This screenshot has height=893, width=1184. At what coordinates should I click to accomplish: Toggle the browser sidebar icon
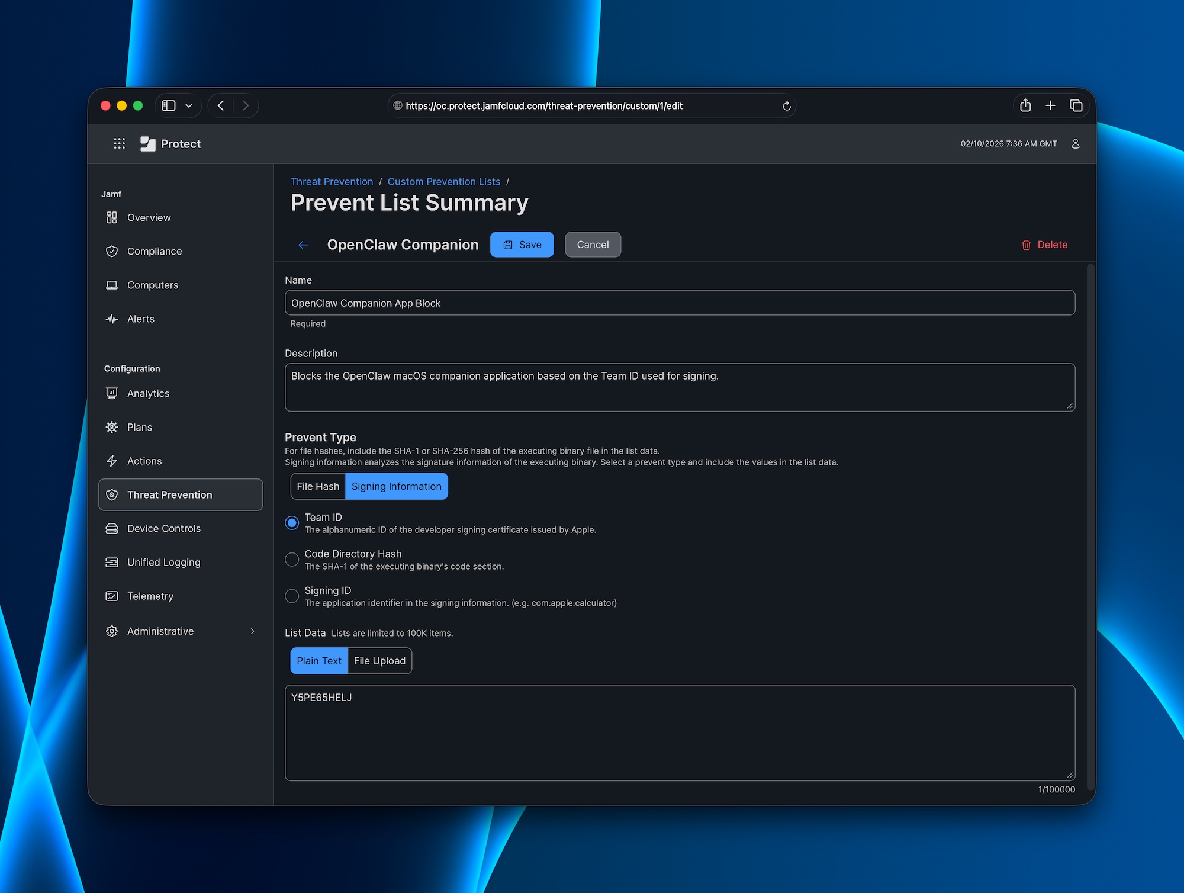[x=169, y=105]
